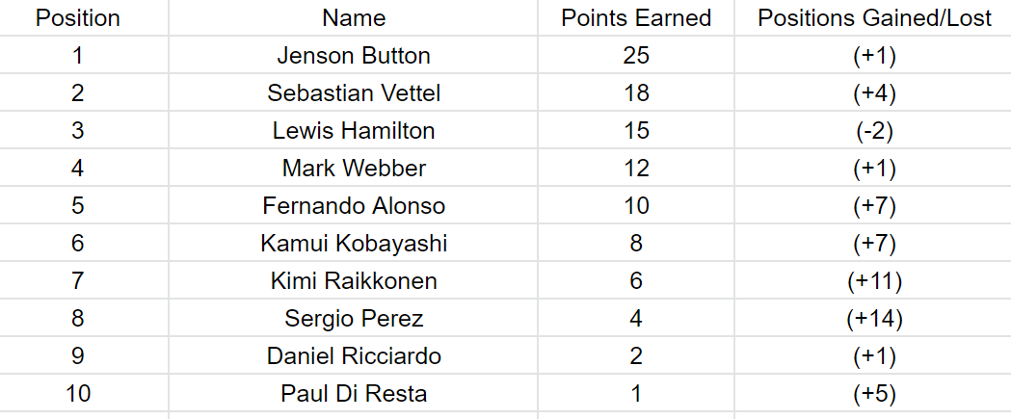
Task: Click the Points Earned header cell
Action: tap(636, 18)
